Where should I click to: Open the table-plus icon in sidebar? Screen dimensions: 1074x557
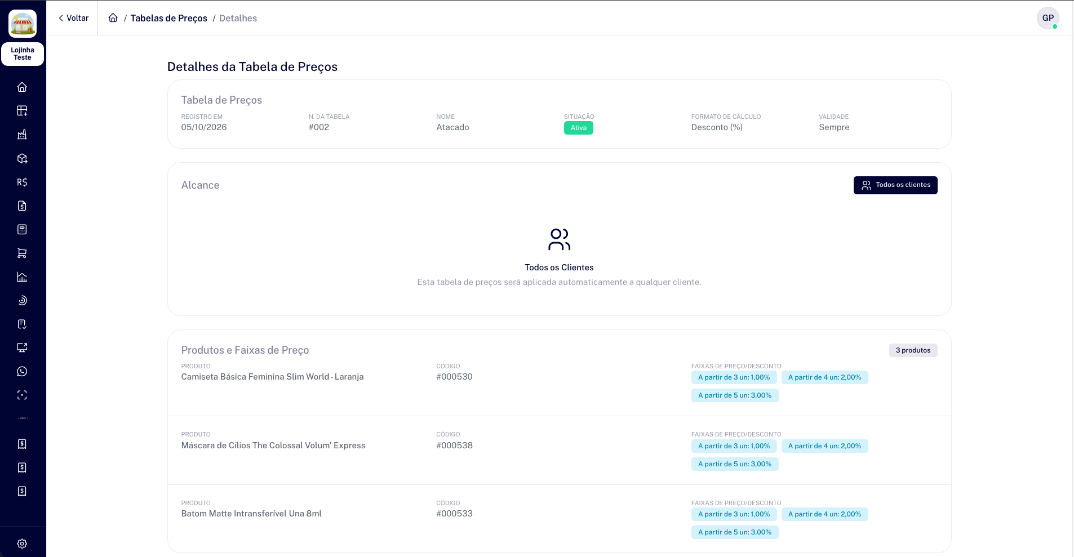pos(22,111)
